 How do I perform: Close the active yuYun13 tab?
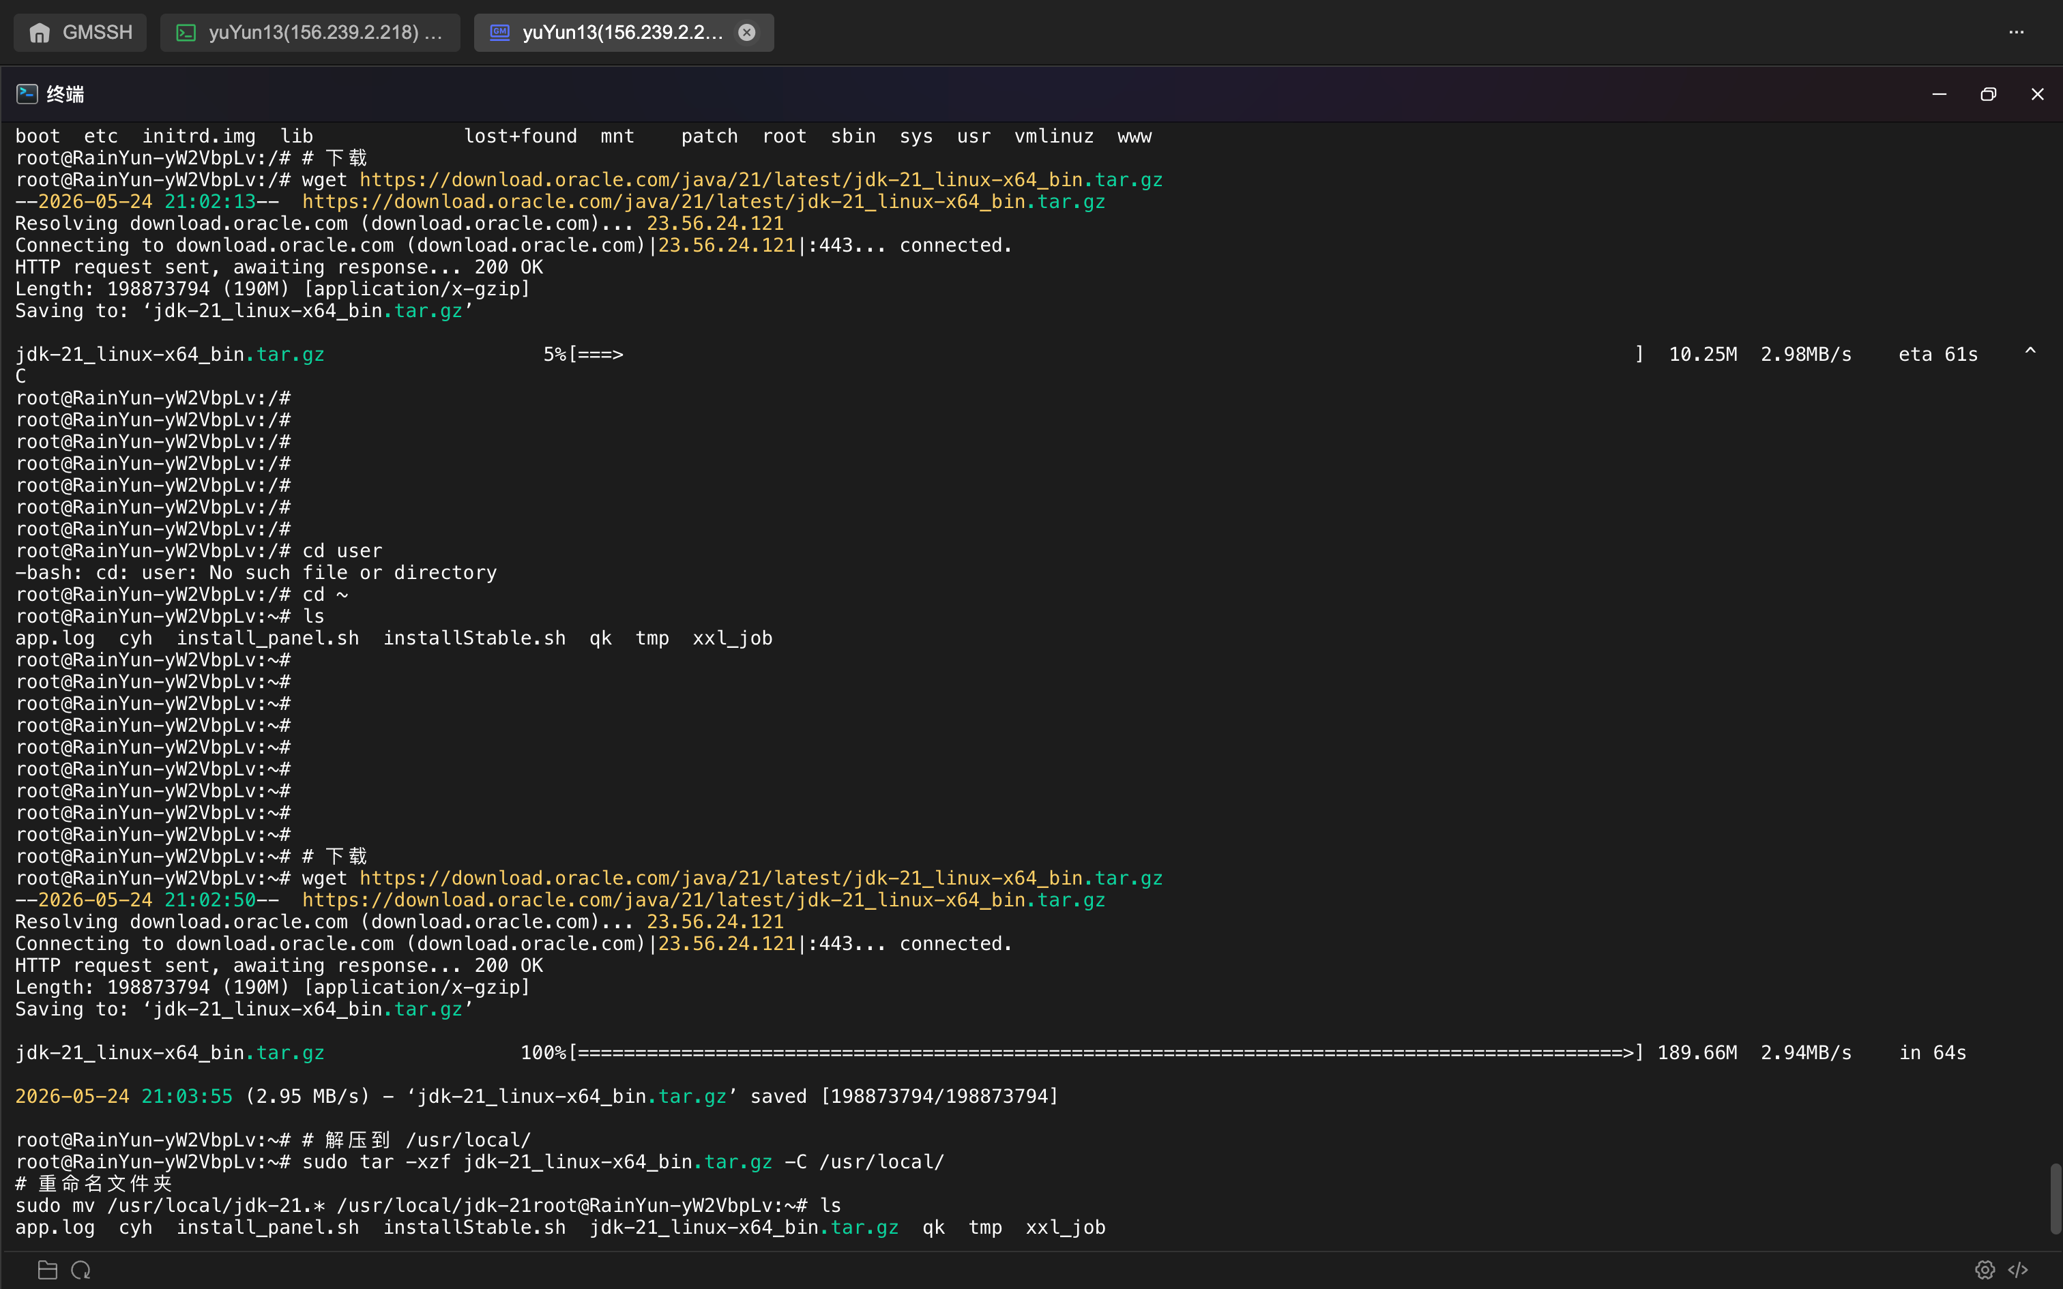click(747, 33)
